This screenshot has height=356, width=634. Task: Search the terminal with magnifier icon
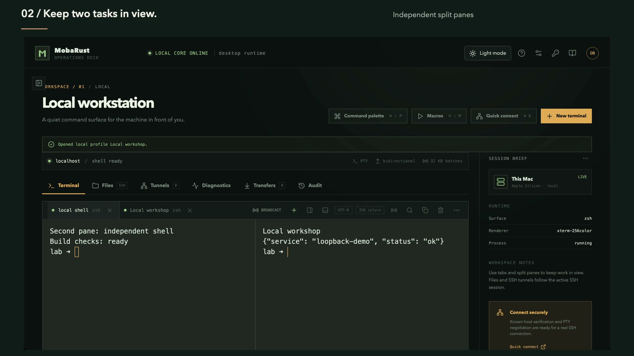click(x=409, y=210)
